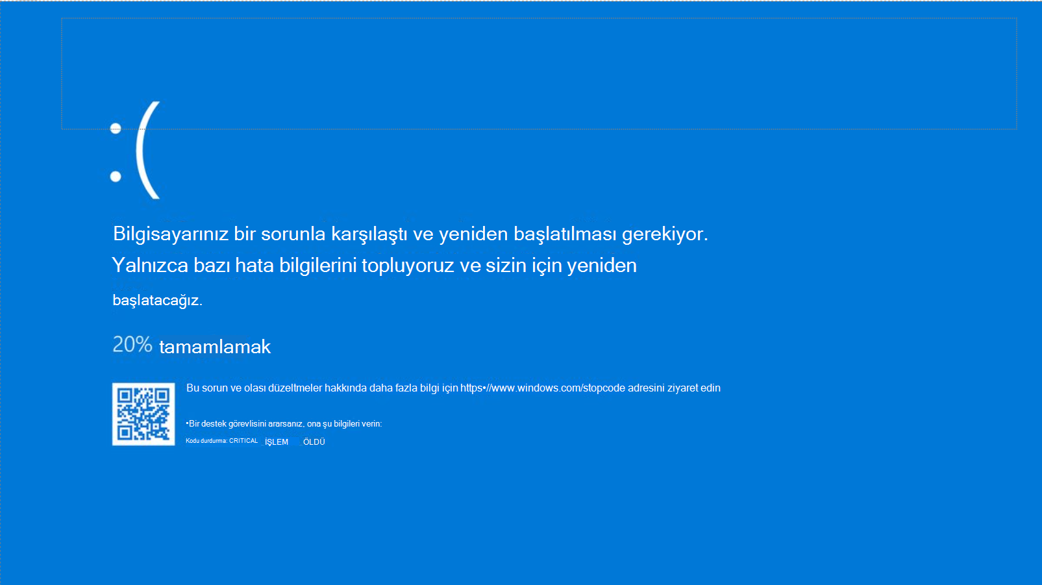1042x585 pixels.
Task: Click the word tamamlamak next to the percentage
Action: point(215,347)
